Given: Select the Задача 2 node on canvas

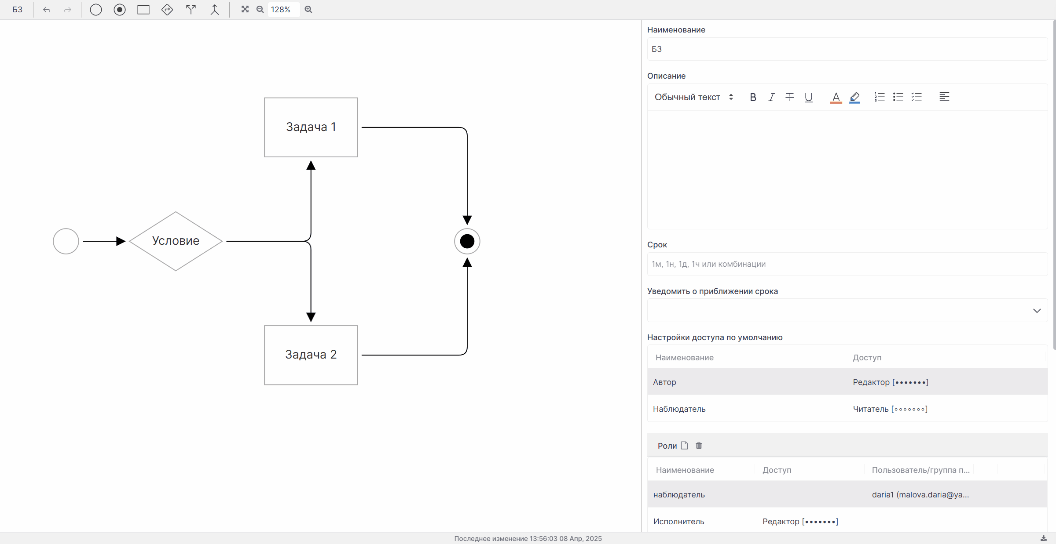Looking at the screenshot, I should point(311,355).
